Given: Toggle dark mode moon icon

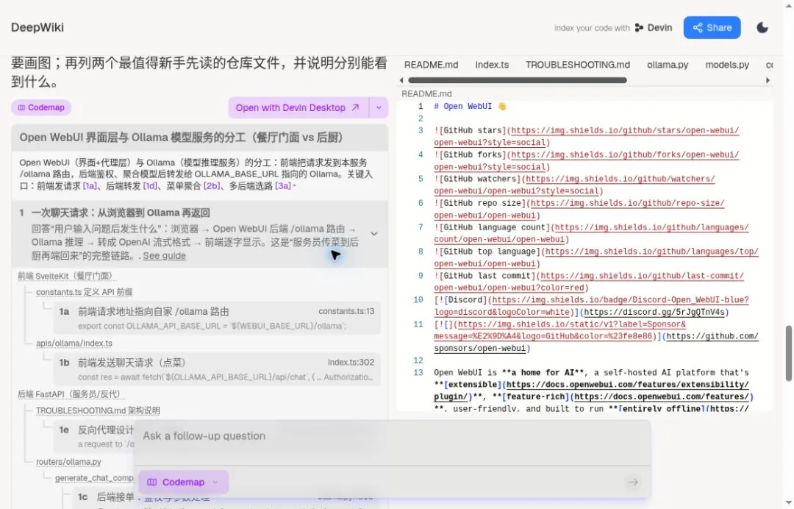Looking at the screenshot, I should [x=762, y=28].
